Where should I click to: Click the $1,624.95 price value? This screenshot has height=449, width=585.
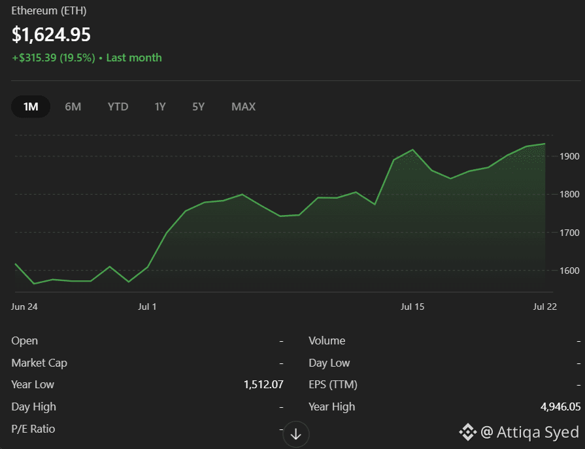51,34
